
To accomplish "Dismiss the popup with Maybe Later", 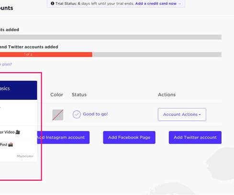I will click(x=25, y=156).
